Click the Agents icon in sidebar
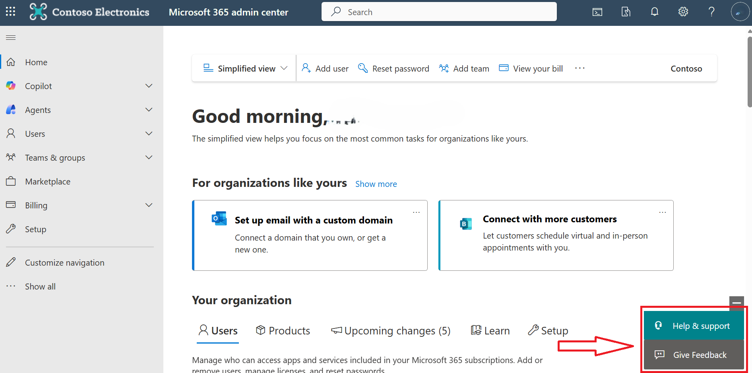 (11, 110)
